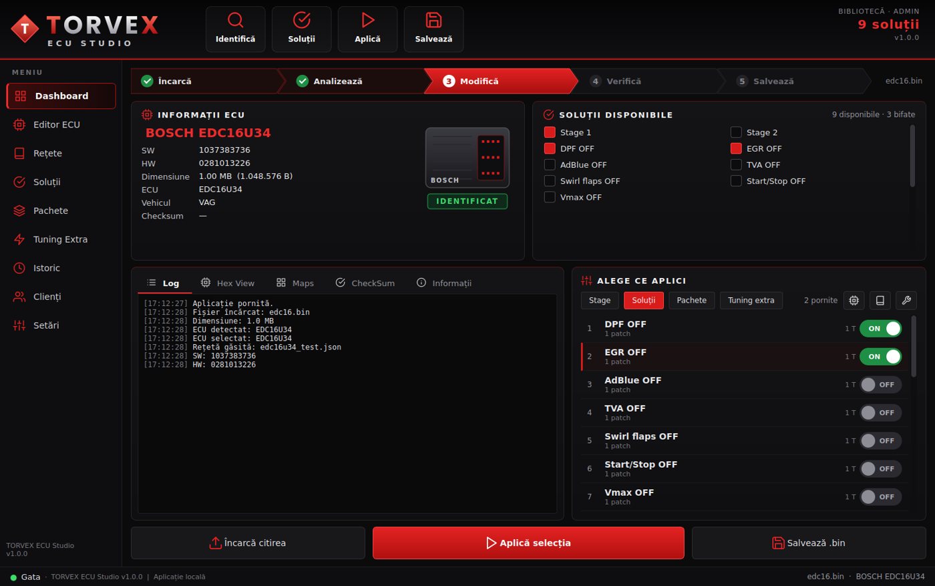Screen dimensions: 935x586
Task: Click the chip icon button beside 2 pornite
Action: coord(854,301)
